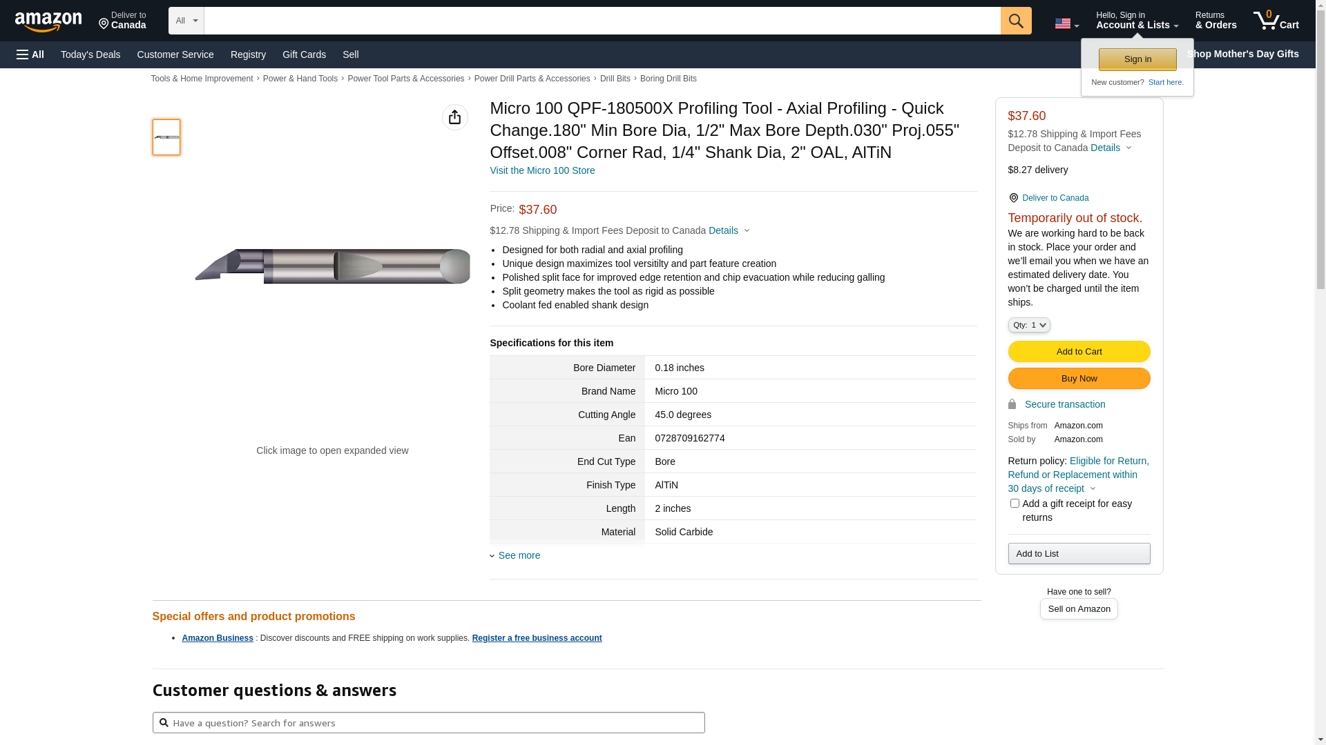Viewport: 1326px width, 745px height.
Task: Open Gift Cards navigation item
Action: [304, 54]
